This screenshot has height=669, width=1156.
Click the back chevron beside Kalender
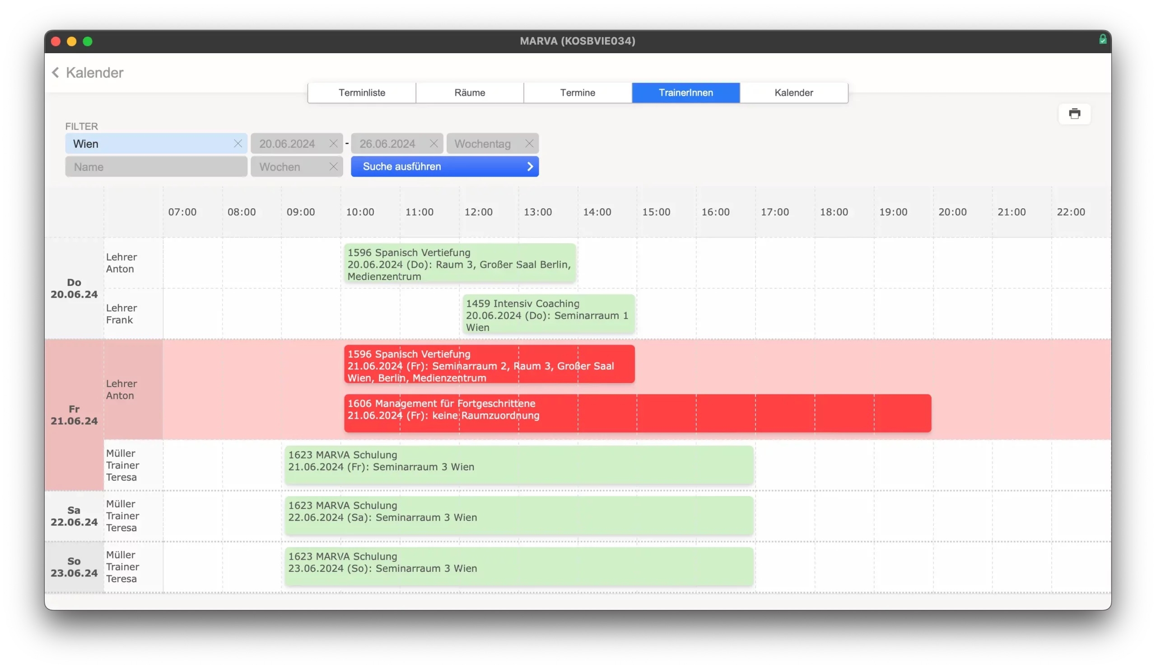[56, 72]
